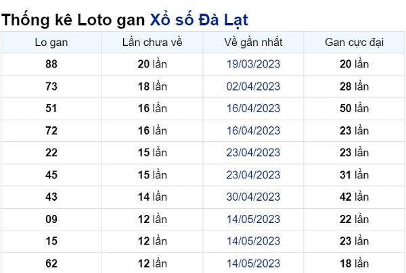Select date 16/04/2023 in row 51
The image size is (406, 273).
coord(253,108)
